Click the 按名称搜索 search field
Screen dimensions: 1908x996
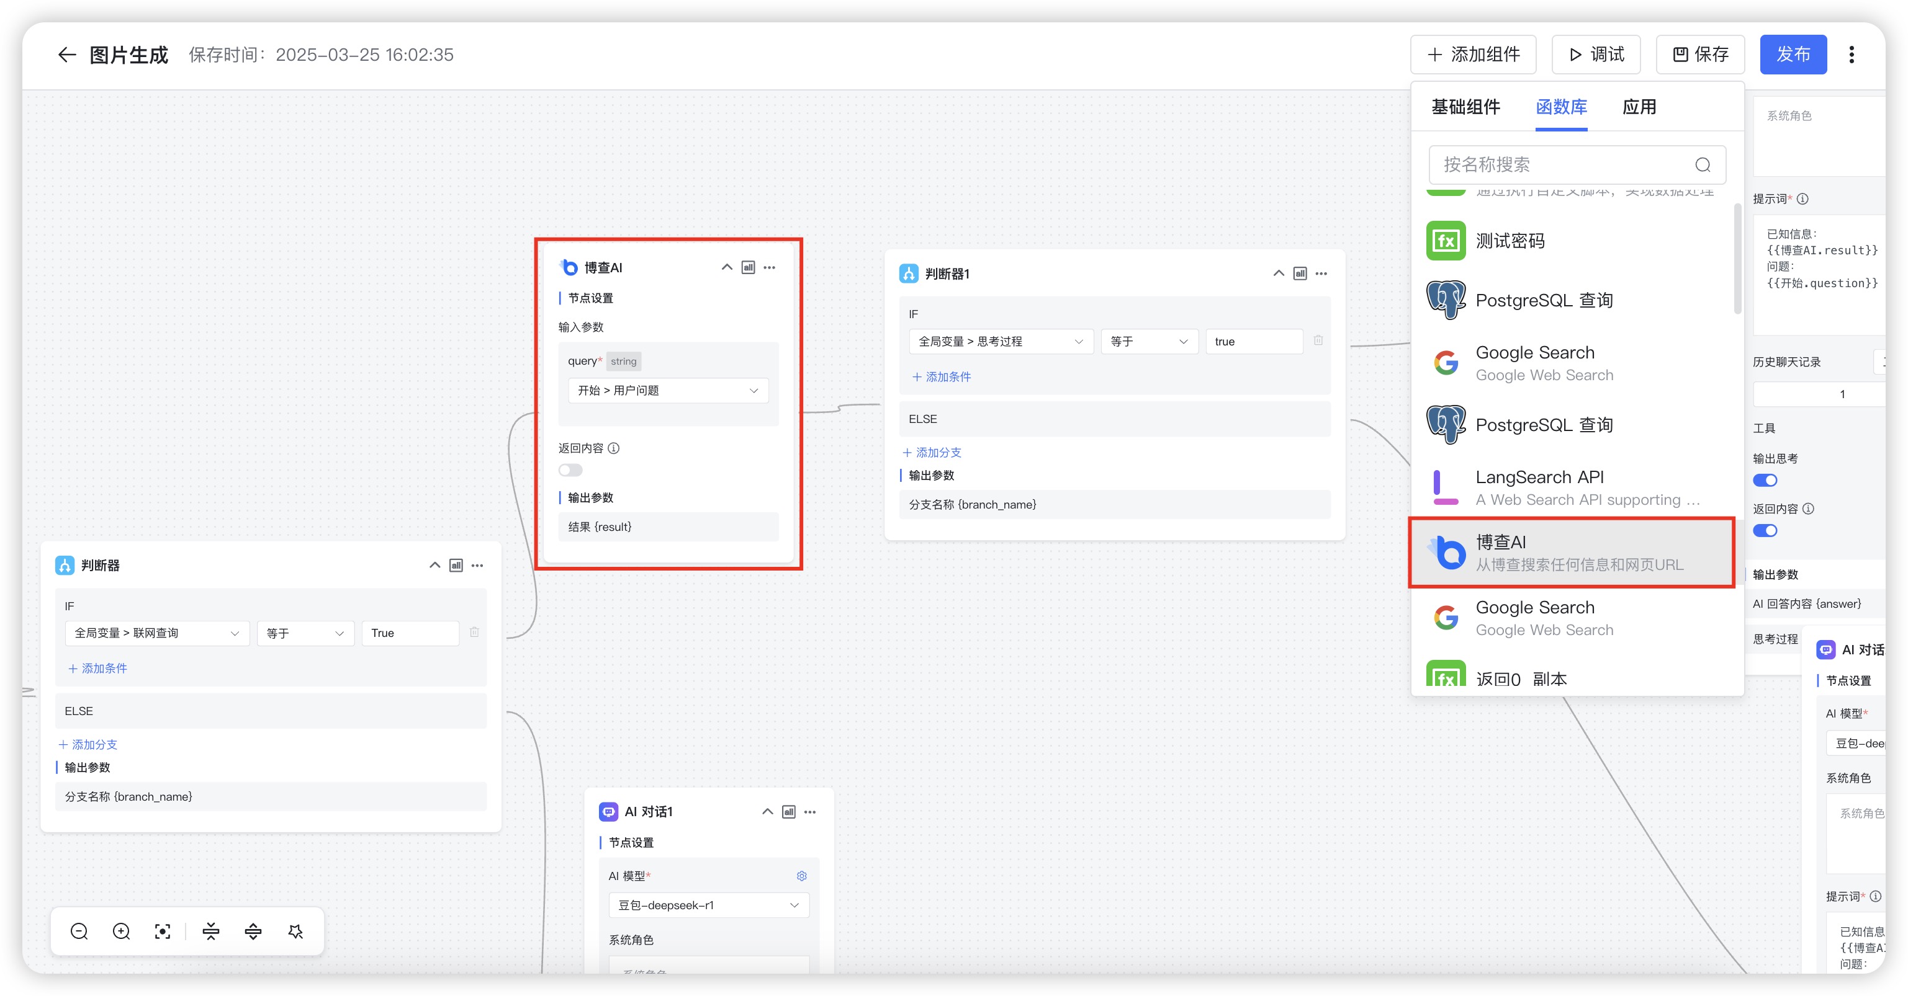tap(1563, 164)
